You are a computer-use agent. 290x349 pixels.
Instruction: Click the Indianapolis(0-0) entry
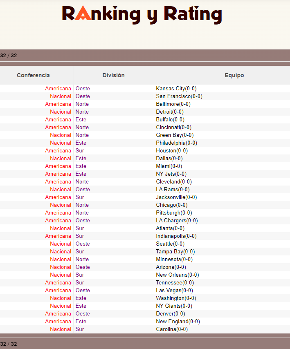point(176,236)
